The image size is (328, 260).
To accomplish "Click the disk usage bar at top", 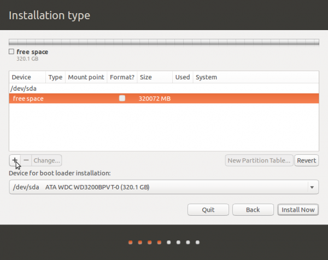I will click(163, 42).
